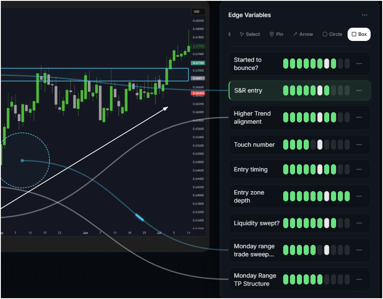Open options for Touch number row
Image resolution: width=383 pixels, height=299 pixels.
(359, 145)
